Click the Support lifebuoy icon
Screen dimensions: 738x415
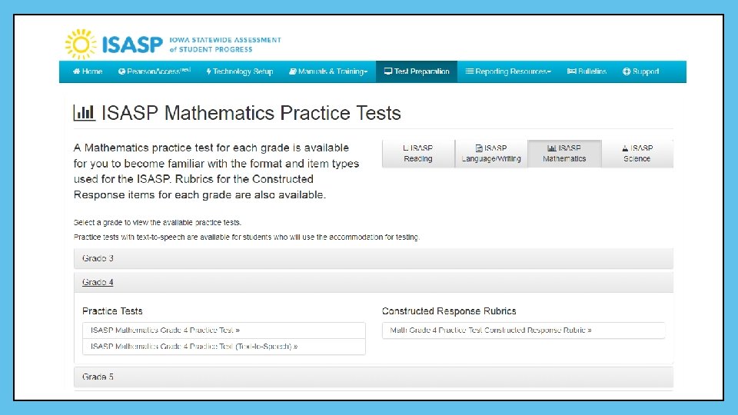click(627, 71)
